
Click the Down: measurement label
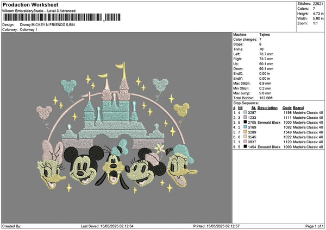coord(238,69)
